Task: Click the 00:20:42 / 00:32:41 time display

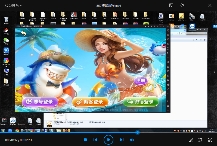Action: click(x=19, y=140)
